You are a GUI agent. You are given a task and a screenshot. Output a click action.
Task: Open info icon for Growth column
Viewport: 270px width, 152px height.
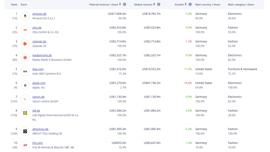(190, 5)
